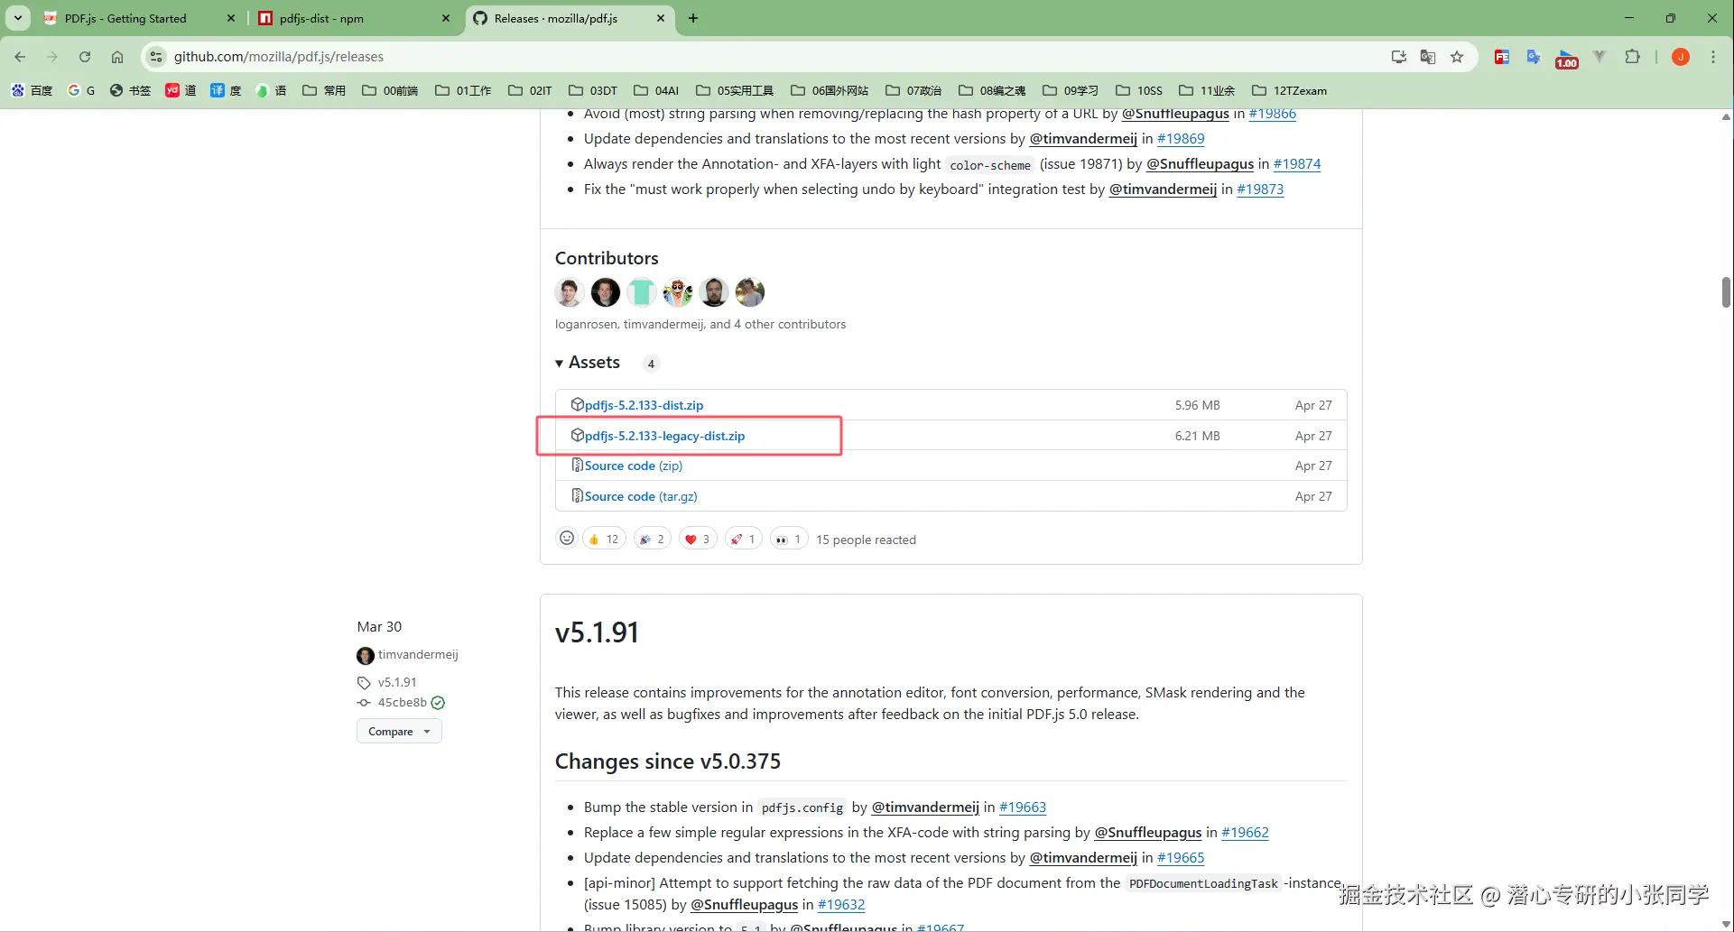
Task: Open the 04AI bookmarks folder
Action: click(656, 90)
